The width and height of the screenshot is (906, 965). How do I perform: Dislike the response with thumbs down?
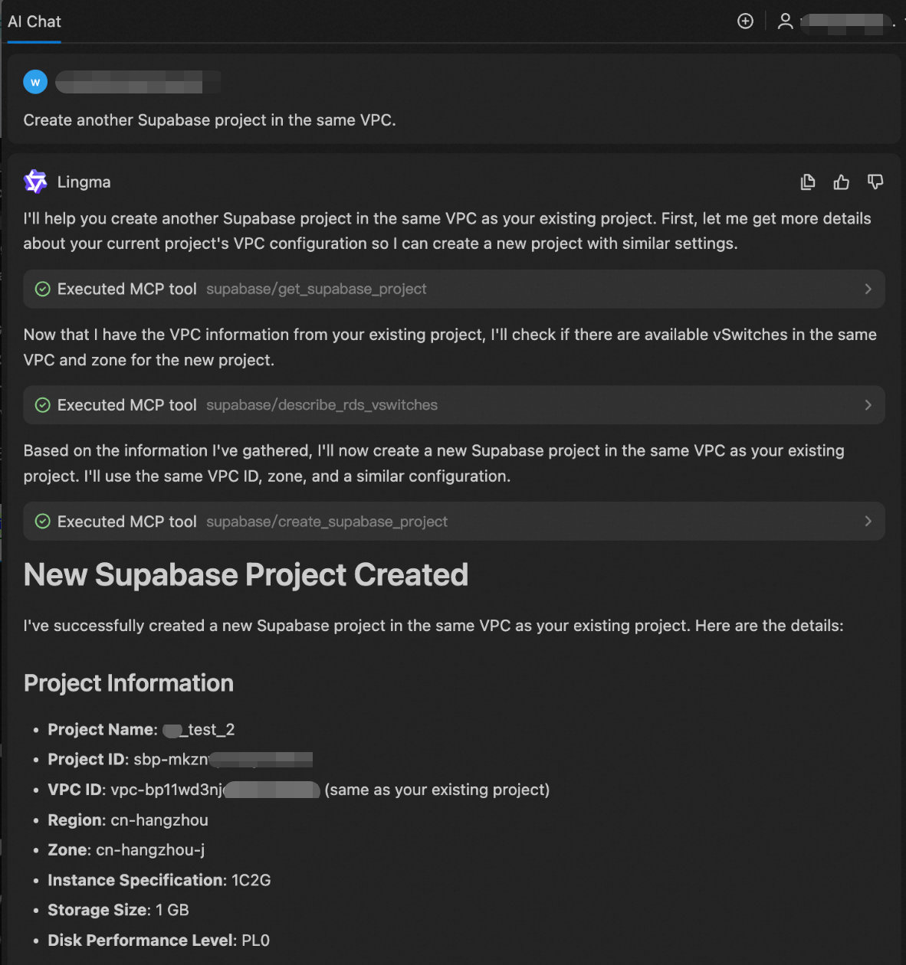tap(875, 182)
